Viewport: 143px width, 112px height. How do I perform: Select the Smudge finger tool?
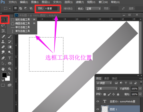(x=3, y=52)
